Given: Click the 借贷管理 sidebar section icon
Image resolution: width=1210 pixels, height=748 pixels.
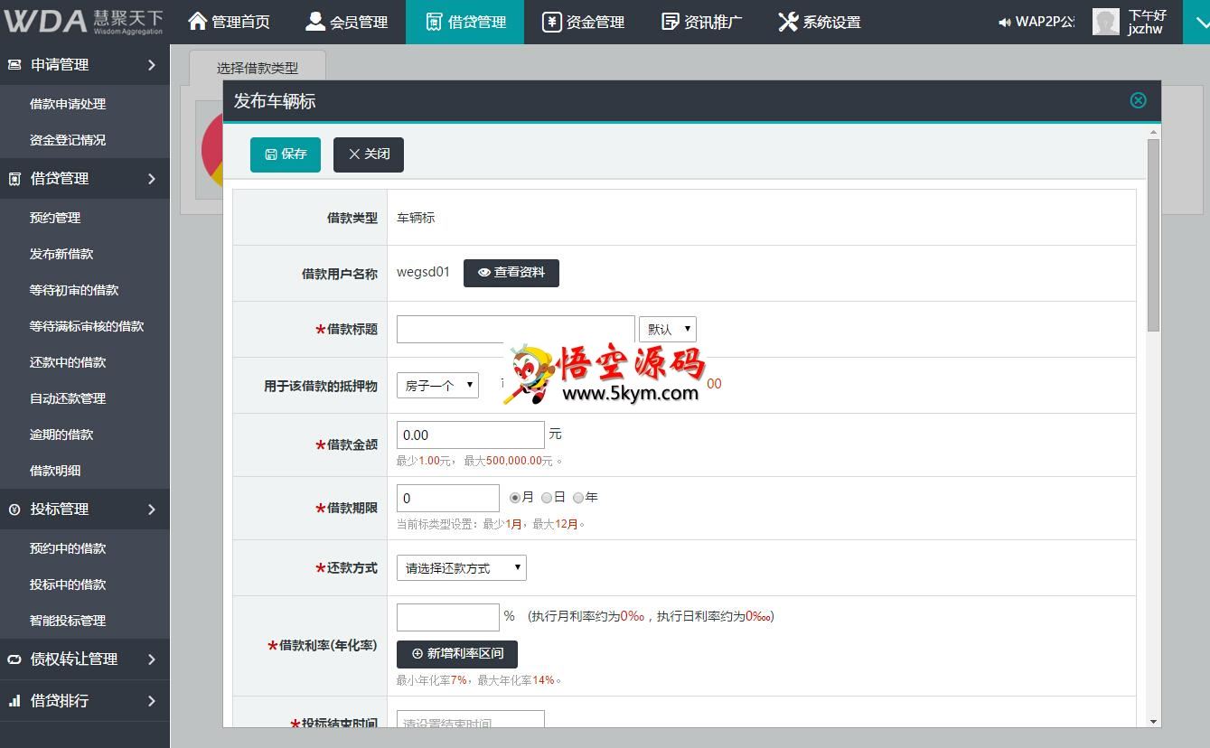Looking at the screenshot, I should [14, 179].
